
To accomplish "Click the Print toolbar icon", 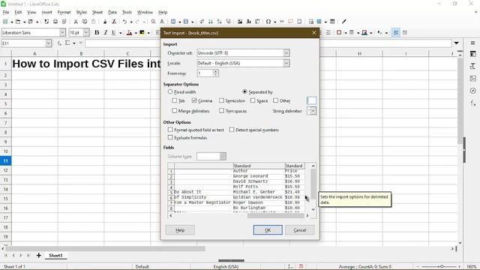I will 55,22.
